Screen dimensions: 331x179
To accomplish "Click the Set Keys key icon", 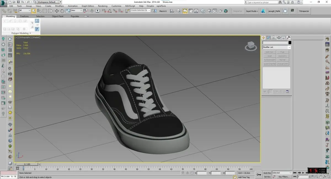I will pyautogui.click(x=259, y=175).
